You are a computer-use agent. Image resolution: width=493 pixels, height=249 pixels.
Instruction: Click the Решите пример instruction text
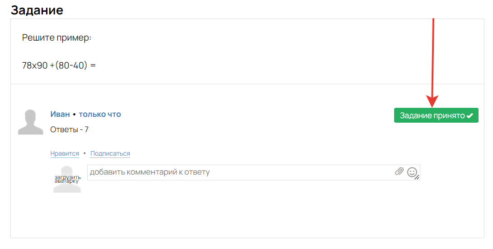point(56,38)
